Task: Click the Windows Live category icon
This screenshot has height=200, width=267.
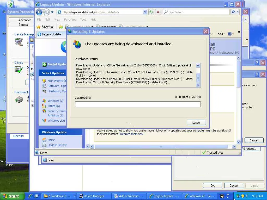Action: [44, 121]
